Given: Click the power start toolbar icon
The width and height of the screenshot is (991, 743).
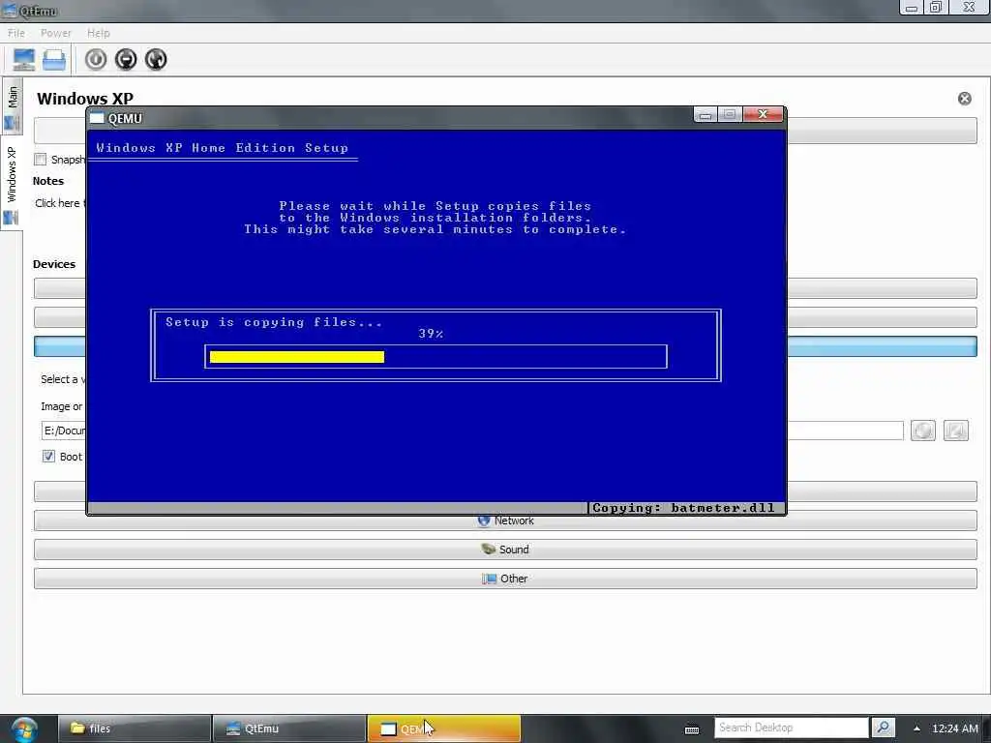Looking at the screenshot, I should 96,59.
